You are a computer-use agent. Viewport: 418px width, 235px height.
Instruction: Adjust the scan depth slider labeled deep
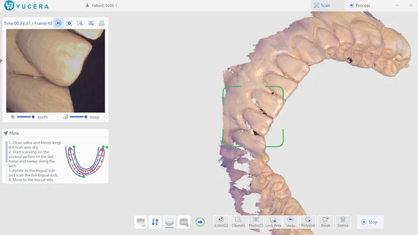coord(78,117)
